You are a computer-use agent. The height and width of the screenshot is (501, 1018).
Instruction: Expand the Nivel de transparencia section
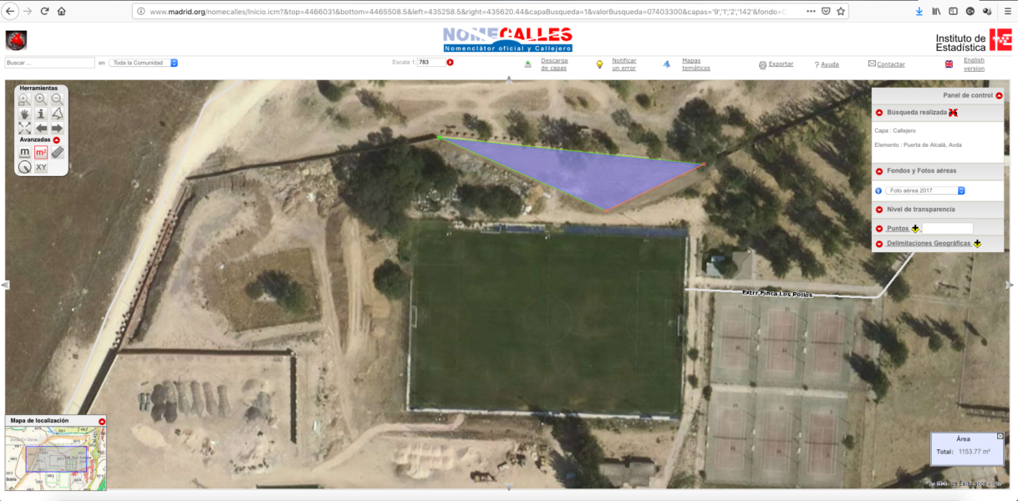point(879,210)
